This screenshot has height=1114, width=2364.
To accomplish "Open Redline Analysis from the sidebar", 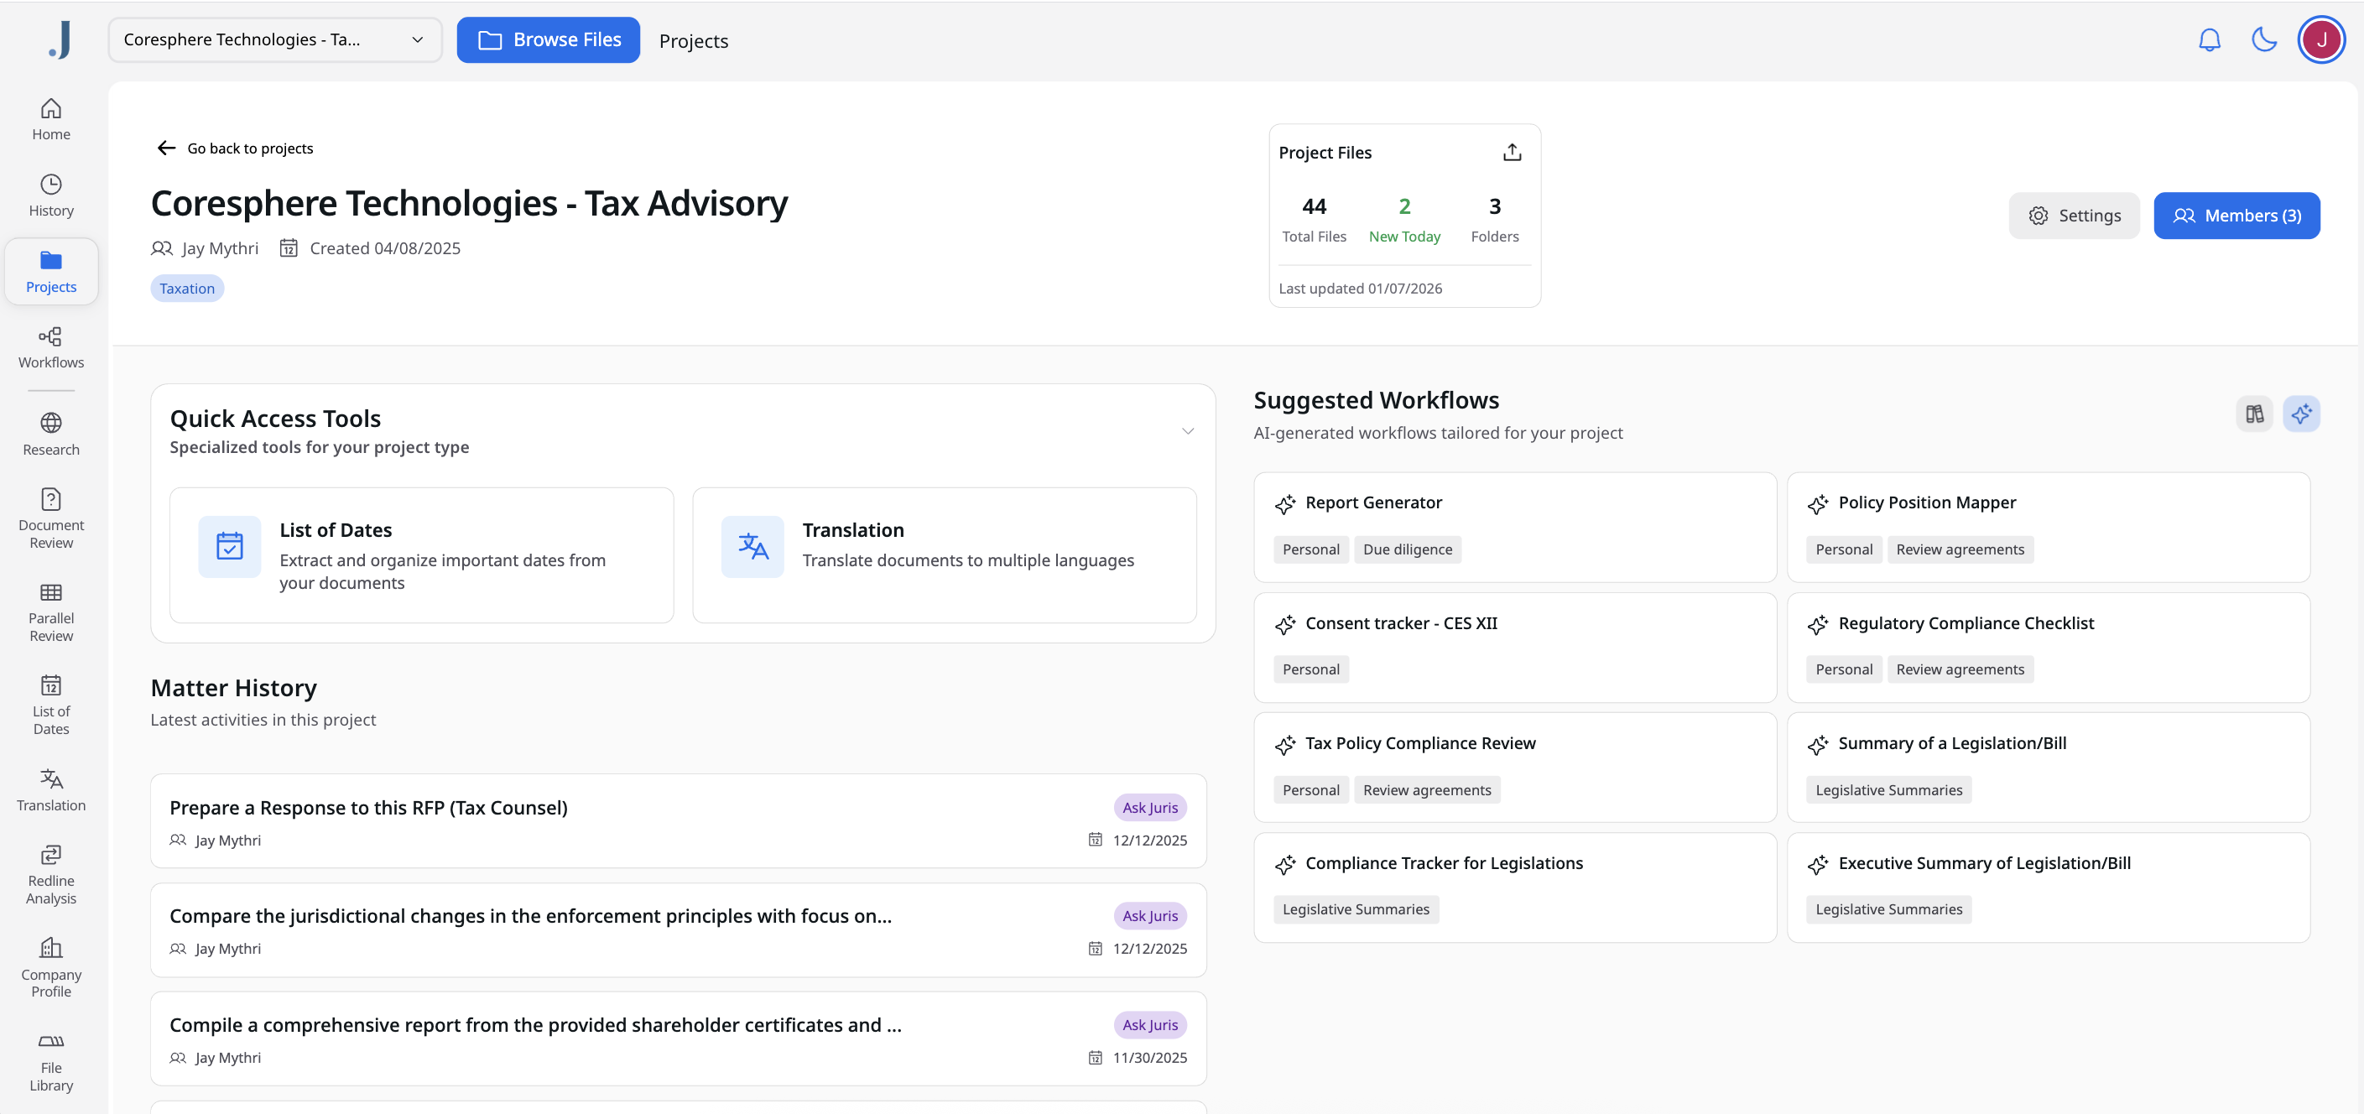I will (51, 874).
